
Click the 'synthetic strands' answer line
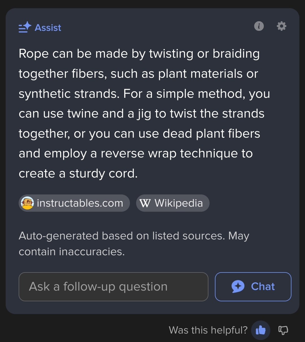[144, 94]
